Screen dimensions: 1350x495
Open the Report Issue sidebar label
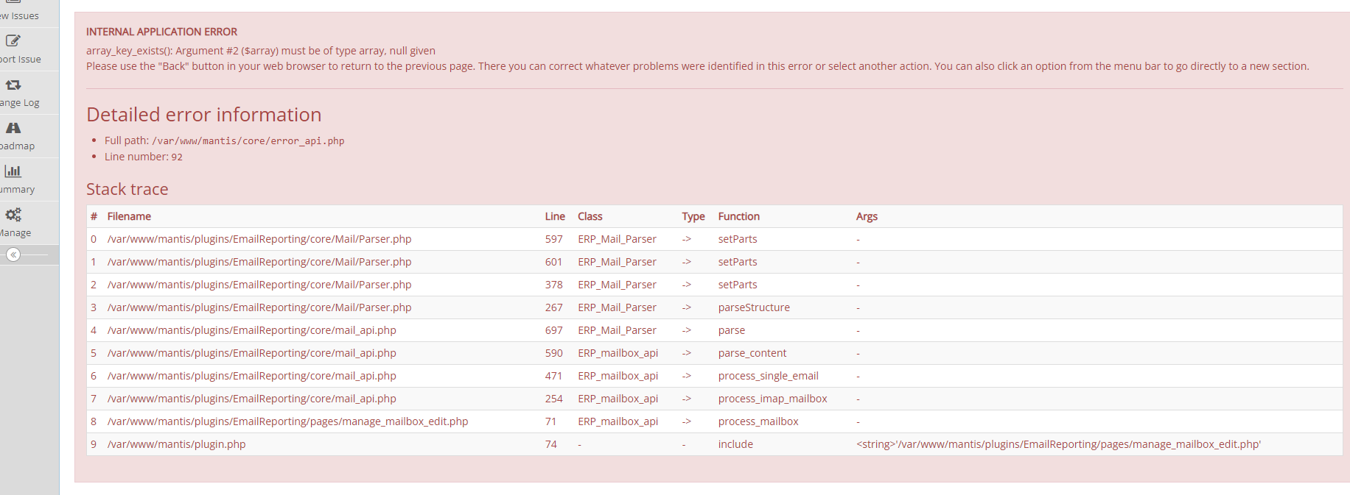(21, 60)
